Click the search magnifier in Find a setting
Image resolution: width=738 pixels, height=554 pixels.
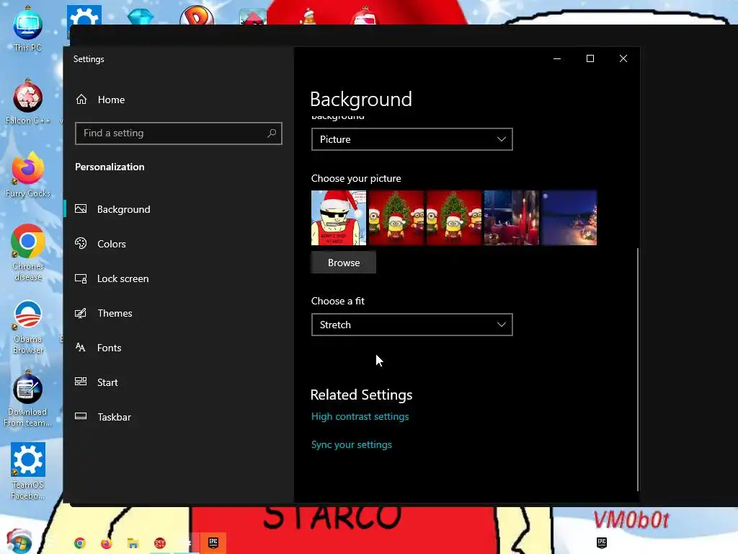[272, 133]
